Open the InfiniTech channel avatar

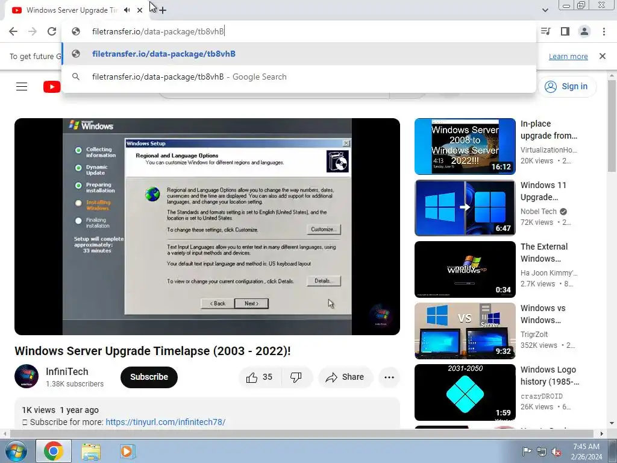pyautogui.click(x=27, y=376)
